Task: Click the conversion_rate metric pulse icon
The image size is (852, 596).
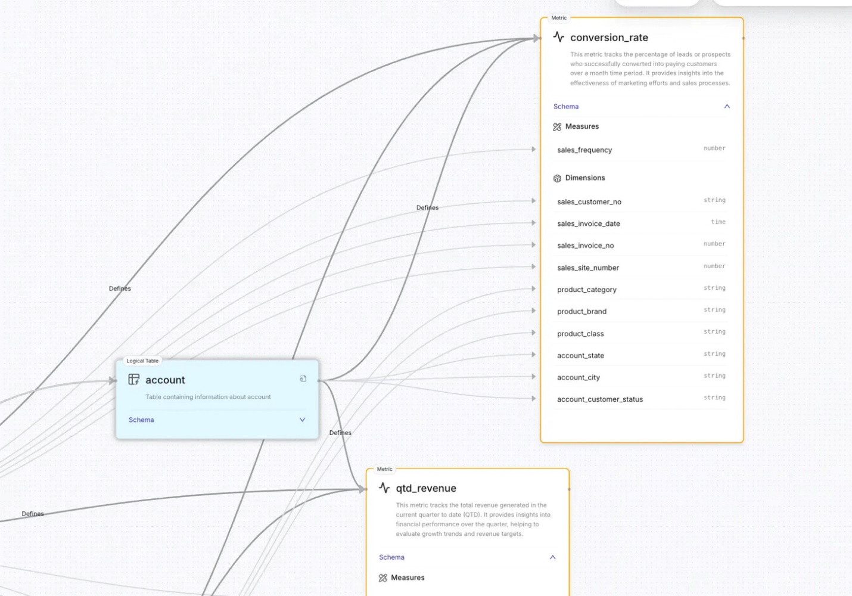Action: pyautogui.click(x=558, y=37)
